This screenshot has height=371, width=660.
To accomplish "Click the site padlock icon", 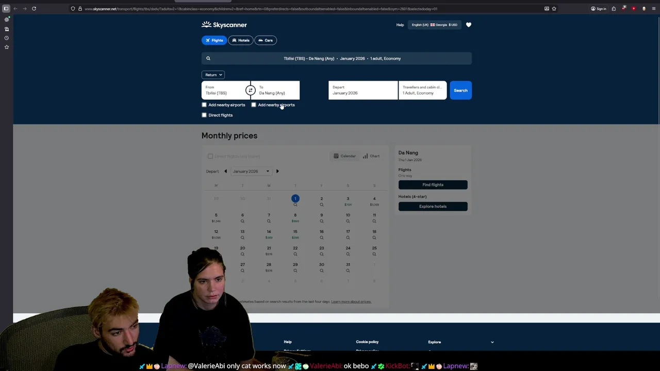I will [x=80, y=8].
